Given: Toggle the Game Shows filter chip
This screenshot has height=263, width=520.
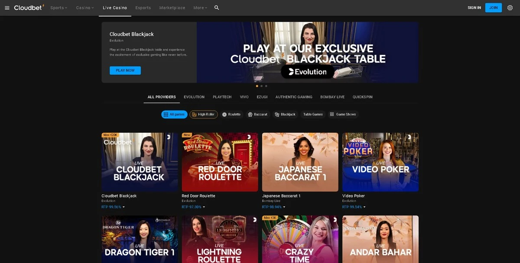Looking at the screenshot, I should coord(343,114).
